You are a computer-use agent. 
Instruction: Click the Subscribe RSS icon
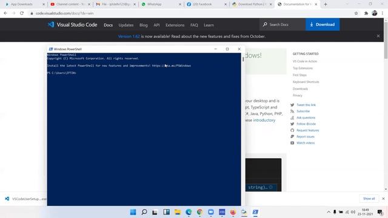[x=292, y=111]
